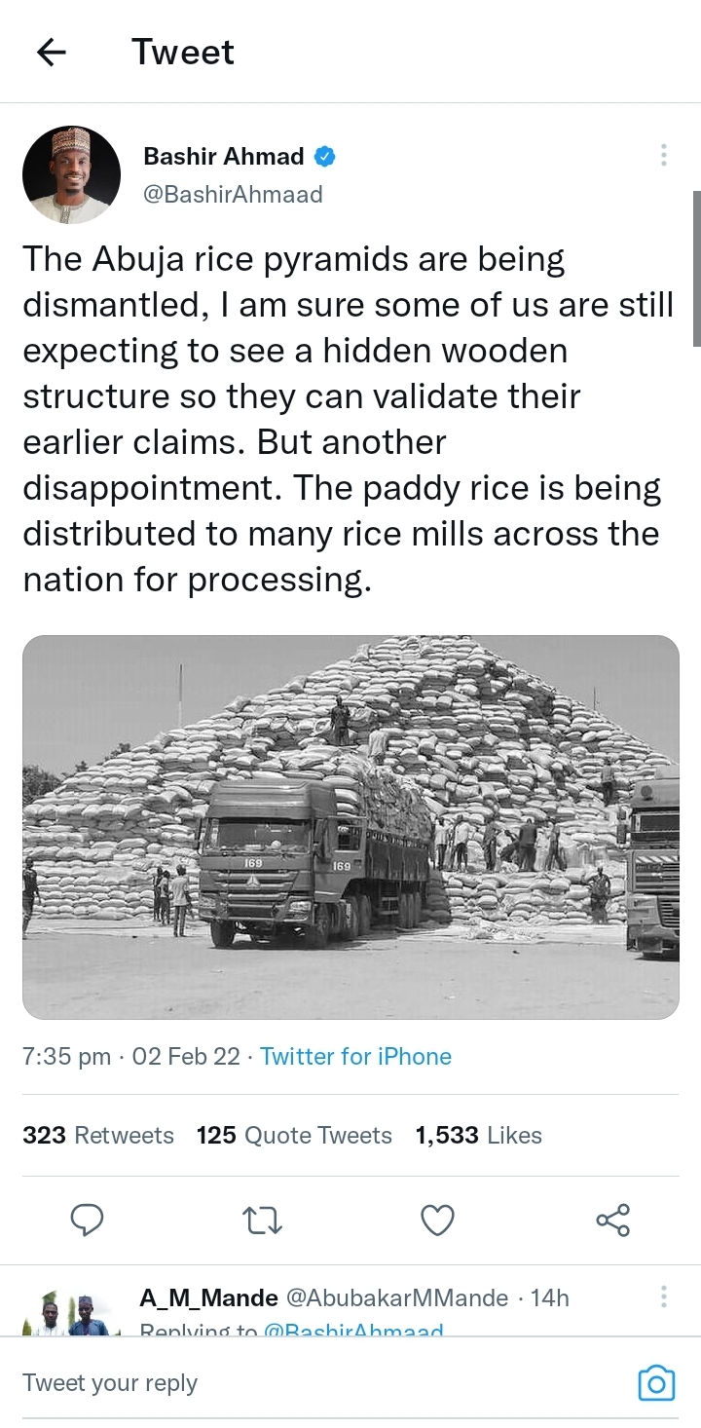701x1428 pixels.
Task: Tap the camera icon in reply bar
Action: tap(656, 1383)
